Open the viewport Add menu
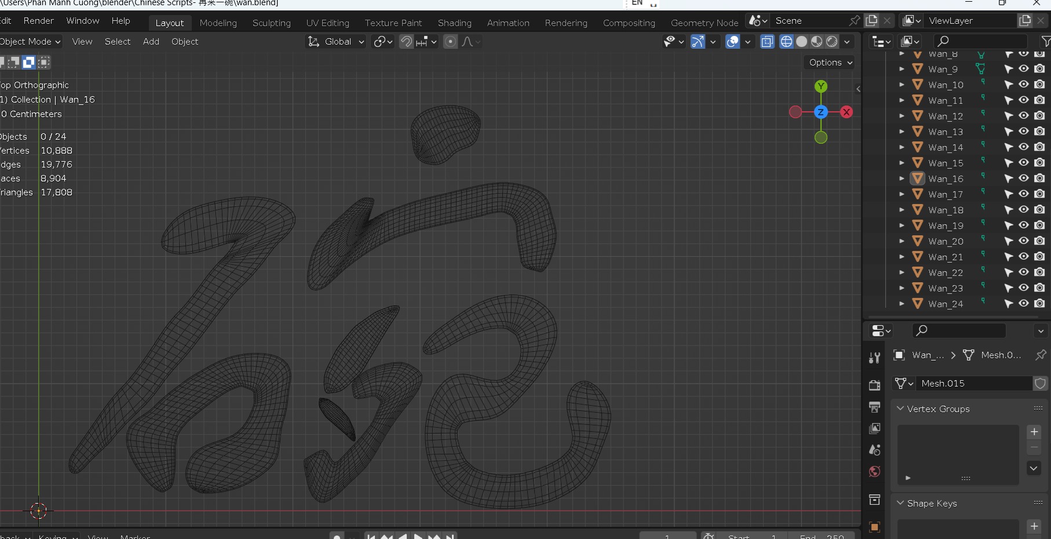Screen dimensions: 1051x539 point(151,42)
